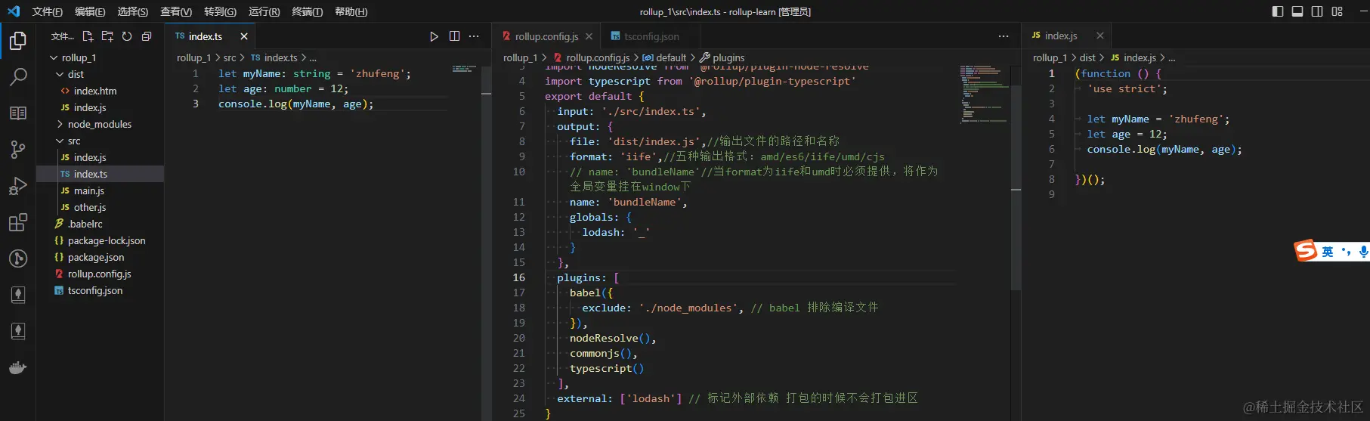Split the index.ts editor to the right
The width and height of the screenshot is (1370, 421).
point(454,36)
